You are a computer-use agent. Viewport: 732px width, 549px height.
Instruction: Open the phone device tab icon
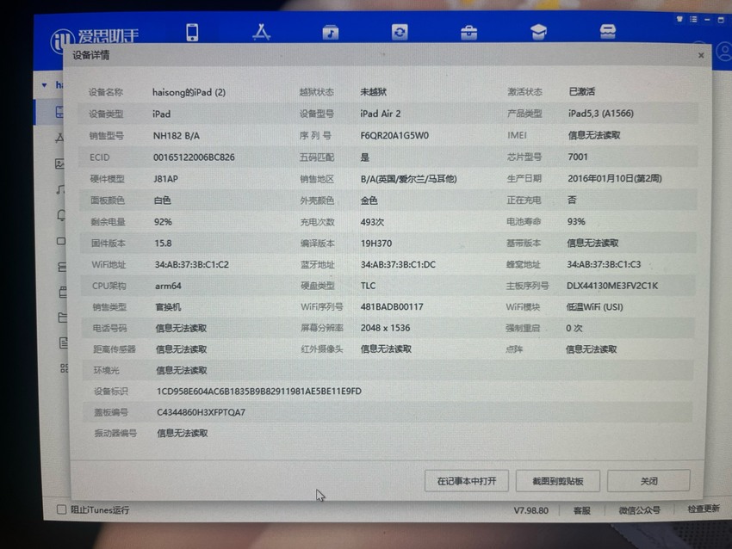tap(192, 32)
